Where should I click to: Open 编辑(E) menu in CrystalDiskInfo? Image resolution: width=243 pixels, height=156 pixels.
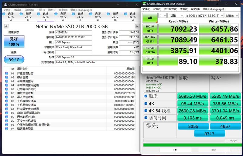coord(18,10)
